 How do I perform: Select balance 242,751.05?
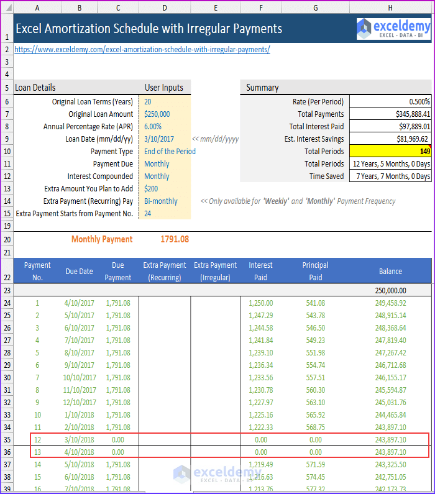pyautogui.click(x=390, y=477)
